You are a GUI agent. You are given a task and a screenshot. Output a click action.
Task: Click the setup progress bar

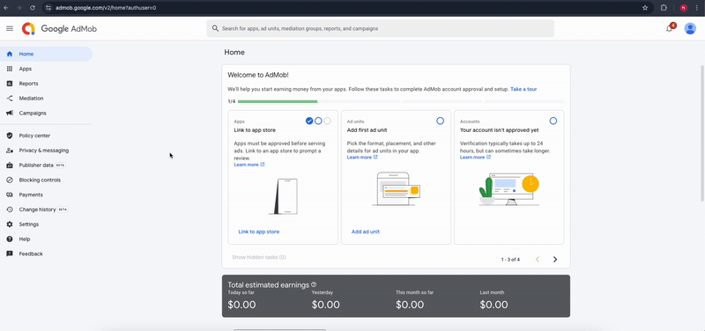pyautogui.click(x=401, y=101)
